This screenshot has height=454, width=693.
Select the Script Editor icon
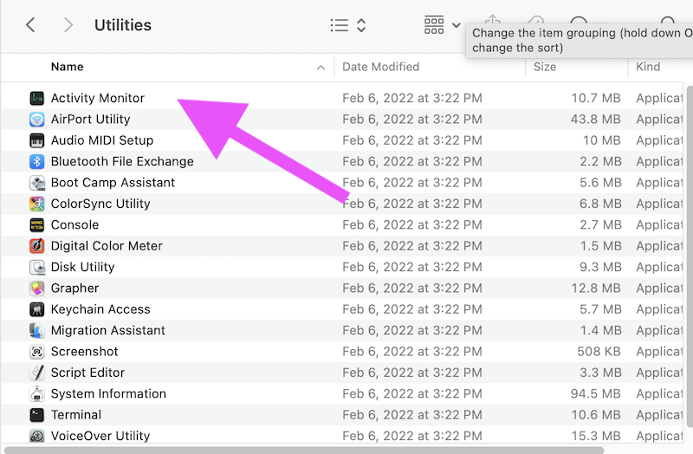point(36,373)
